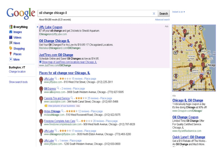Click magnifier icon next to Firestone Complete Auto Care

click(77, 121)
